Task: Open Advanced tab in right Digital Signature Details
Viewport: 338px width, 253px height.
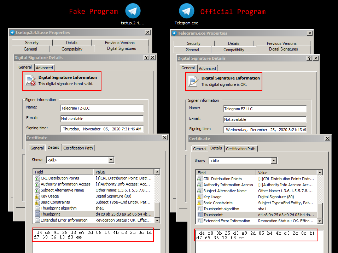Action: [208, 68]
